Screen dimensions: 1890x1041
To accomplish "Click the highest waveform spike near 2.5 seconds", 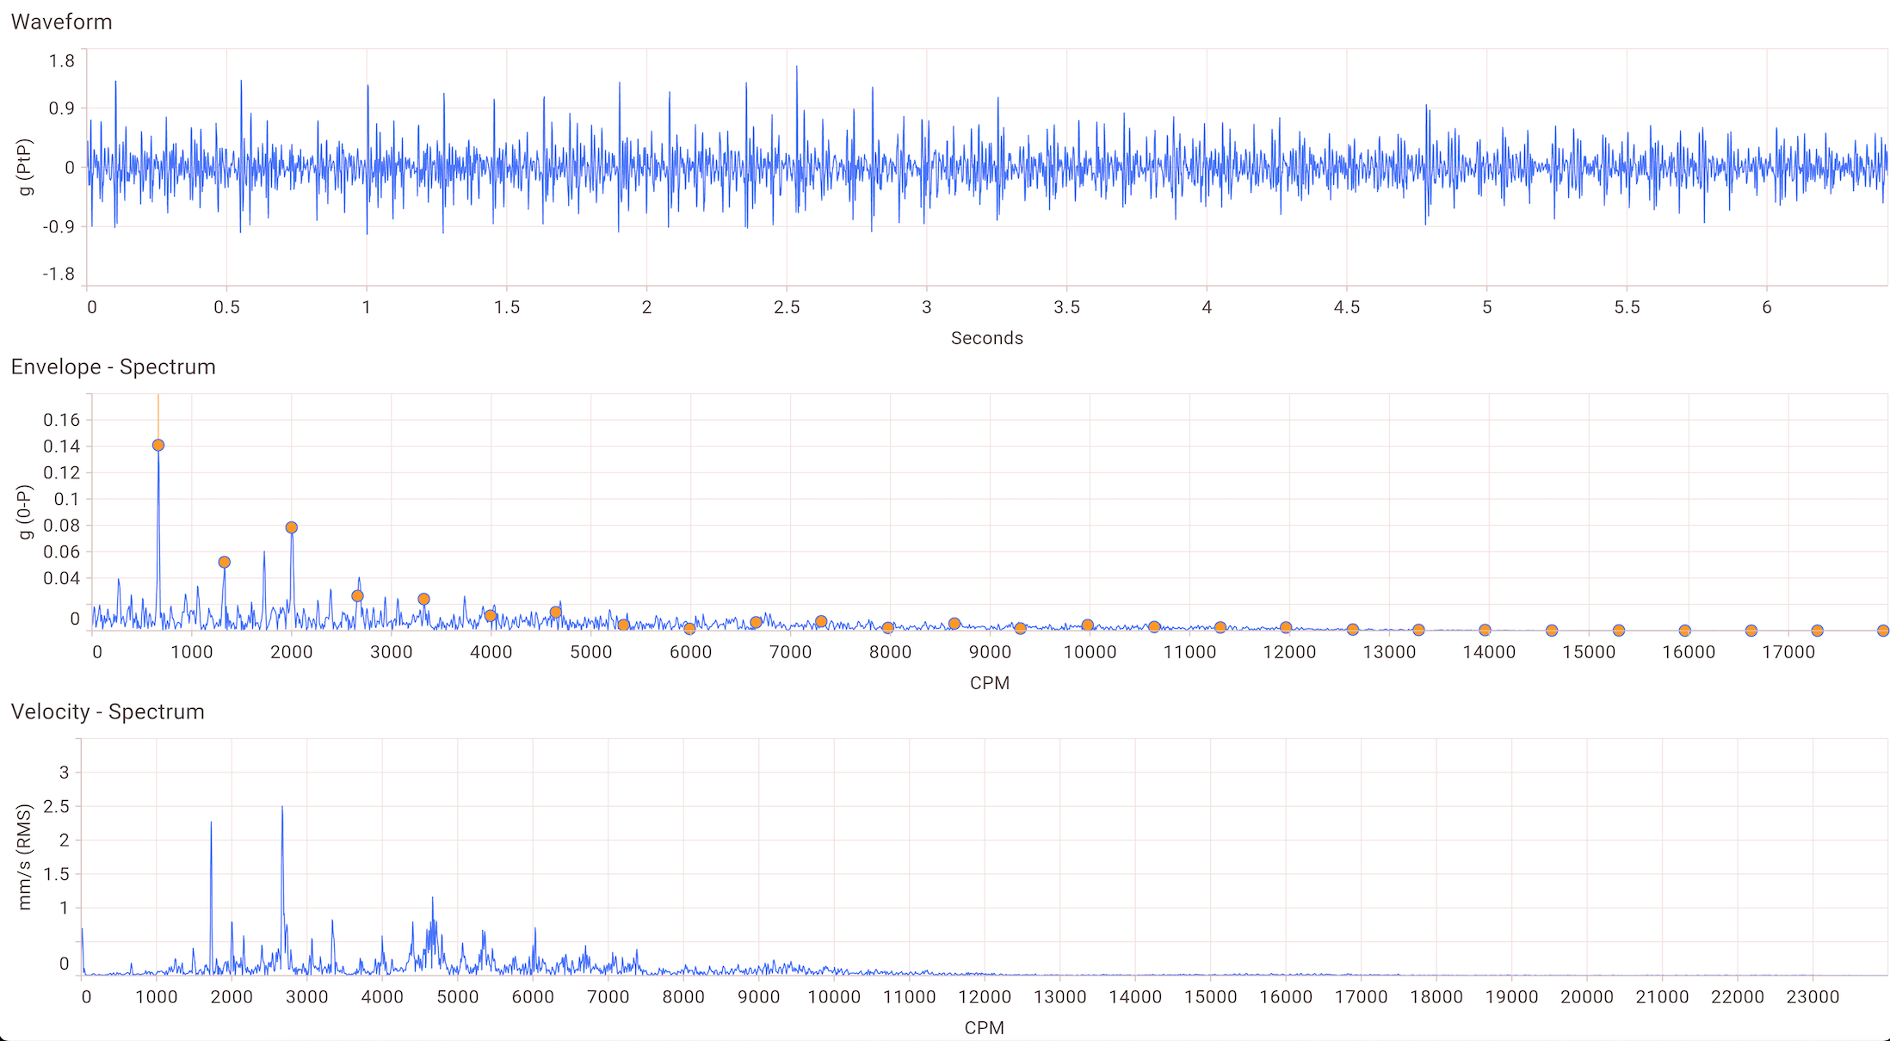I will [x=797, y=68].
